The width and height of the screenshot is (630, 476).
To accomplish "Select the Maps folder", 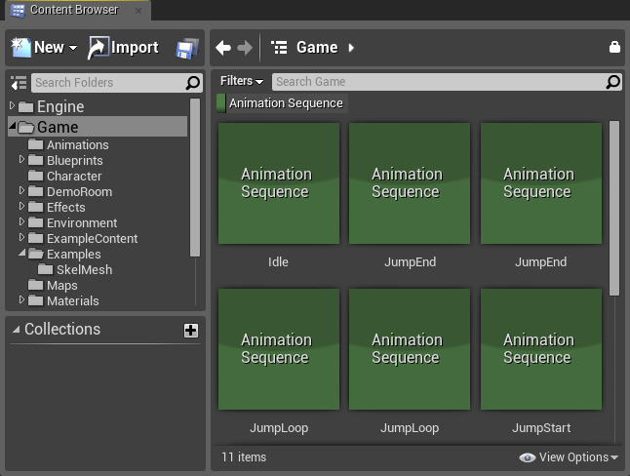I will click(x=61, y=286).
